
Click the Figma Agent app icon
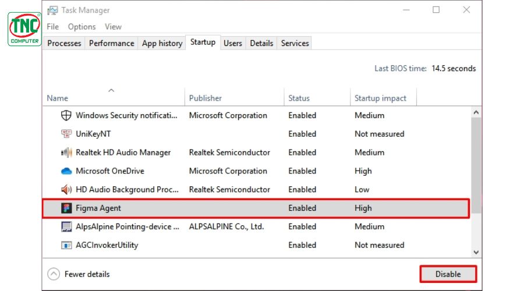(66, 208)
